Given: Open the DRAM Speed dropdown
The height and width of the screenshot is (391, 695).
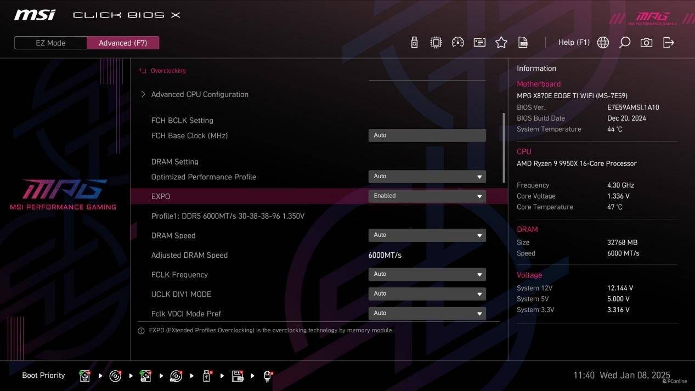Looking at the screenshot, I should click(x=427, y=235).
